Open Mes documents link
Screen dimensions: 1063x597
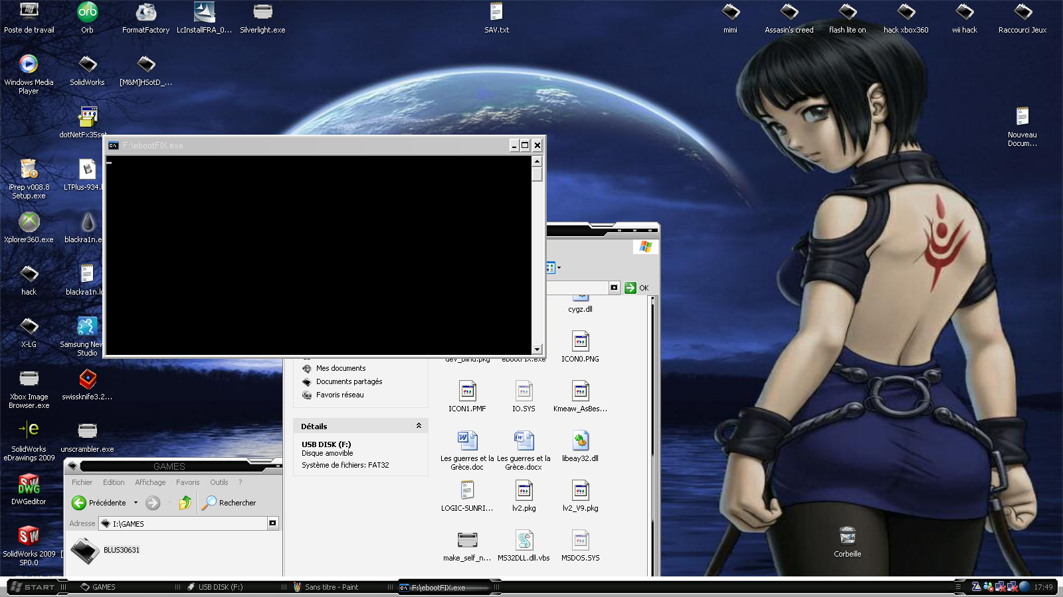pos(341,368)
